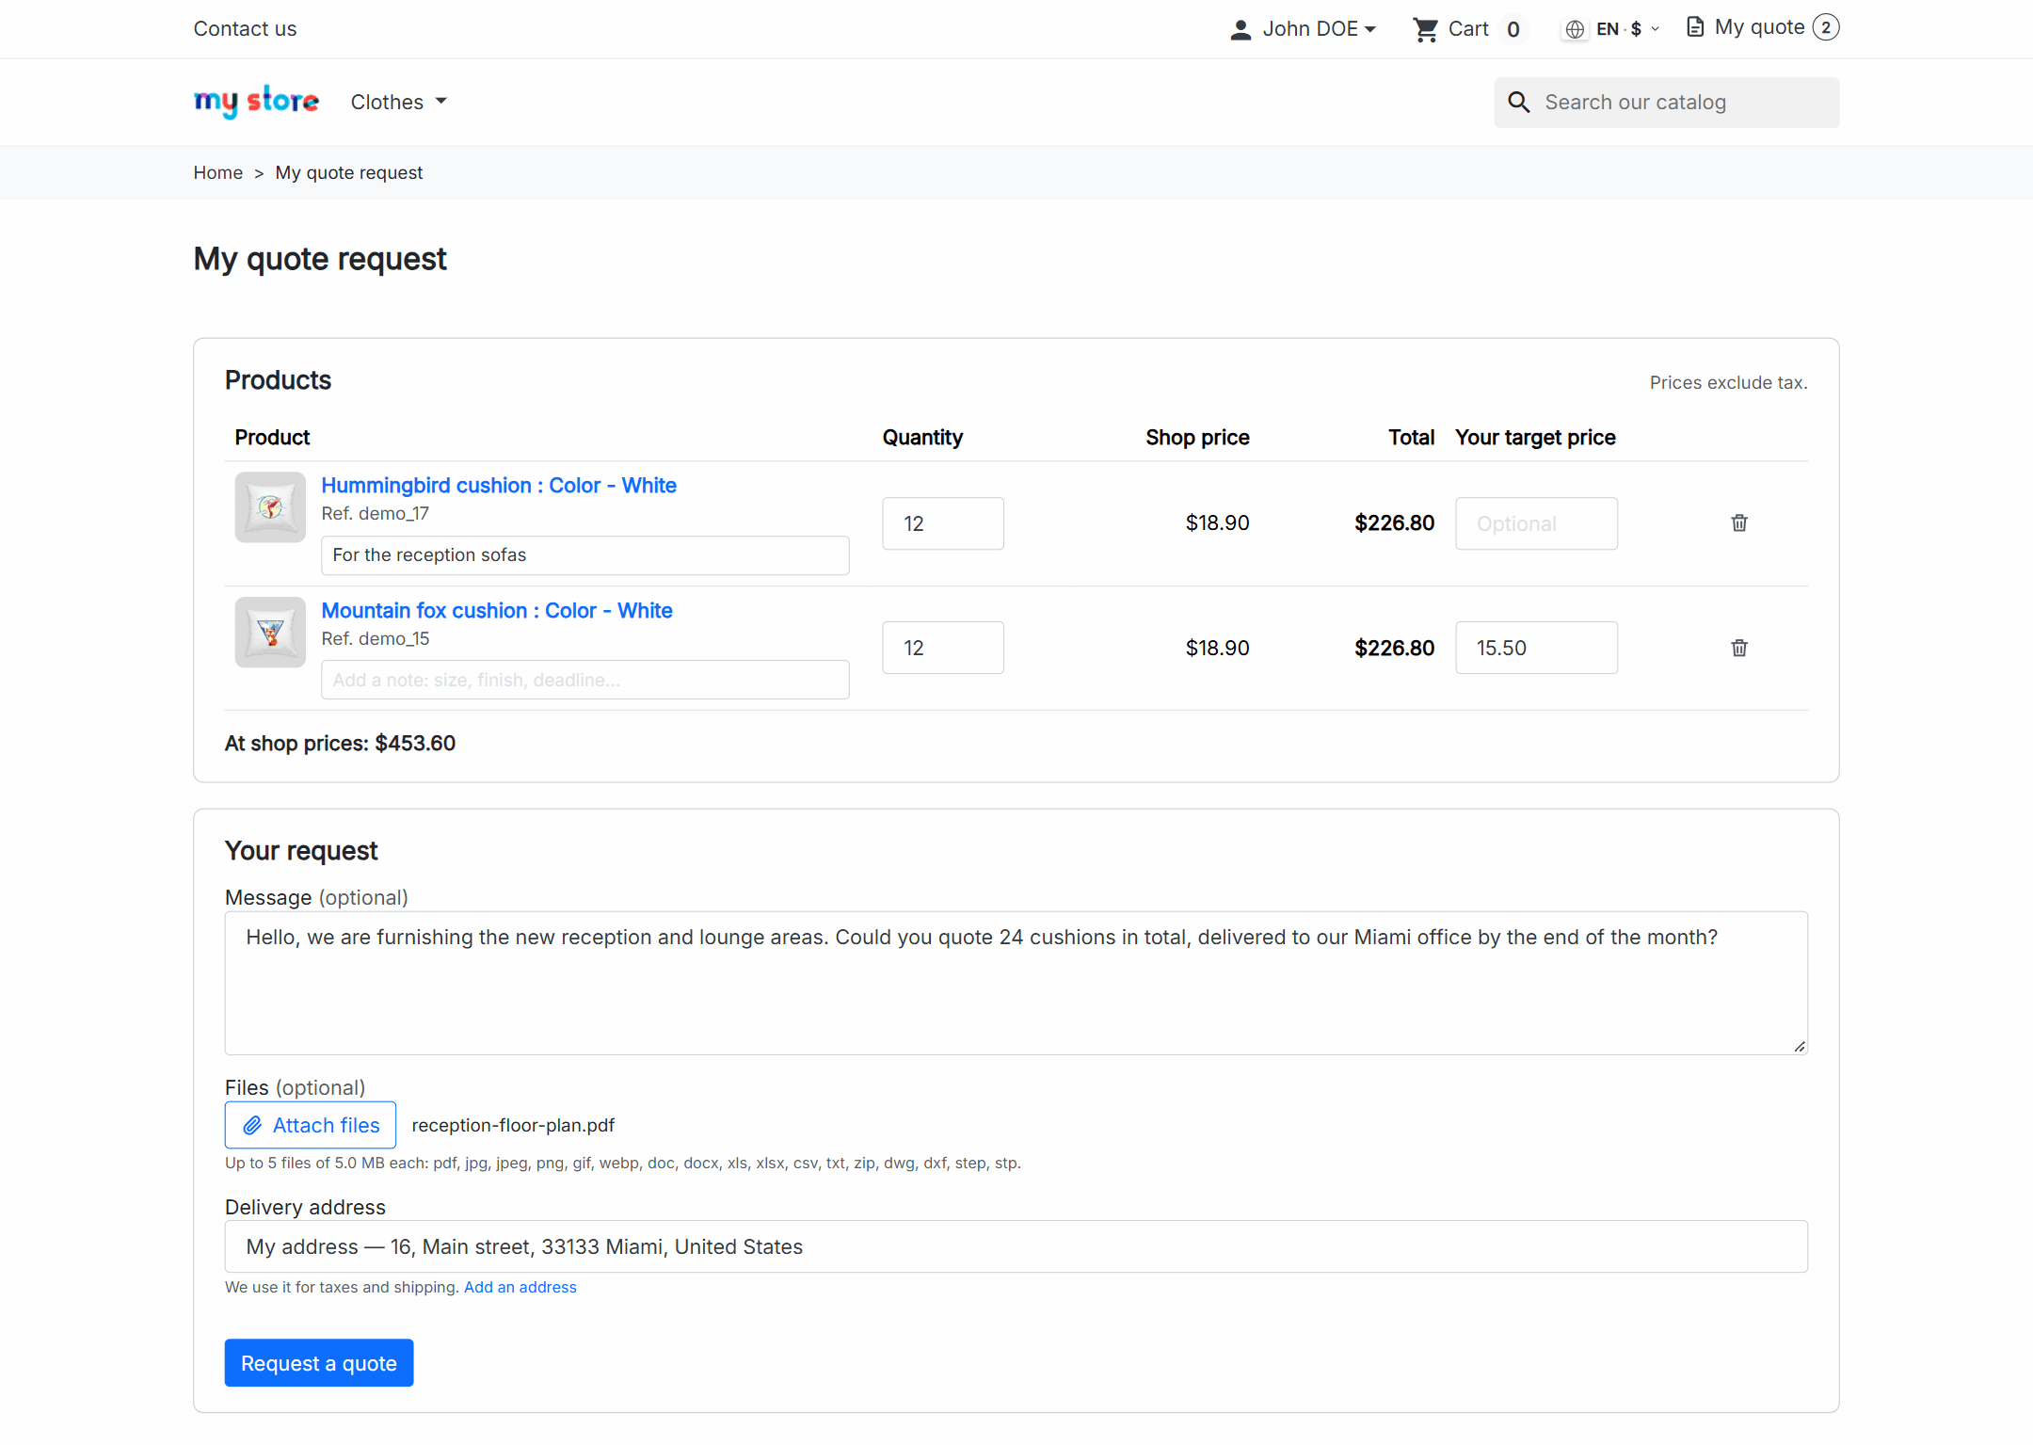Viewport: 2033px width, 1445px height.
Task: Open the Mountain fox cushion thumbnail
Action: [270, 633]
